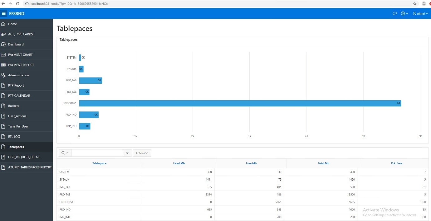Bookmark page with browser star icon
Image resolution: width=431 pixels, height=221 pixels.
coord(415,4)
